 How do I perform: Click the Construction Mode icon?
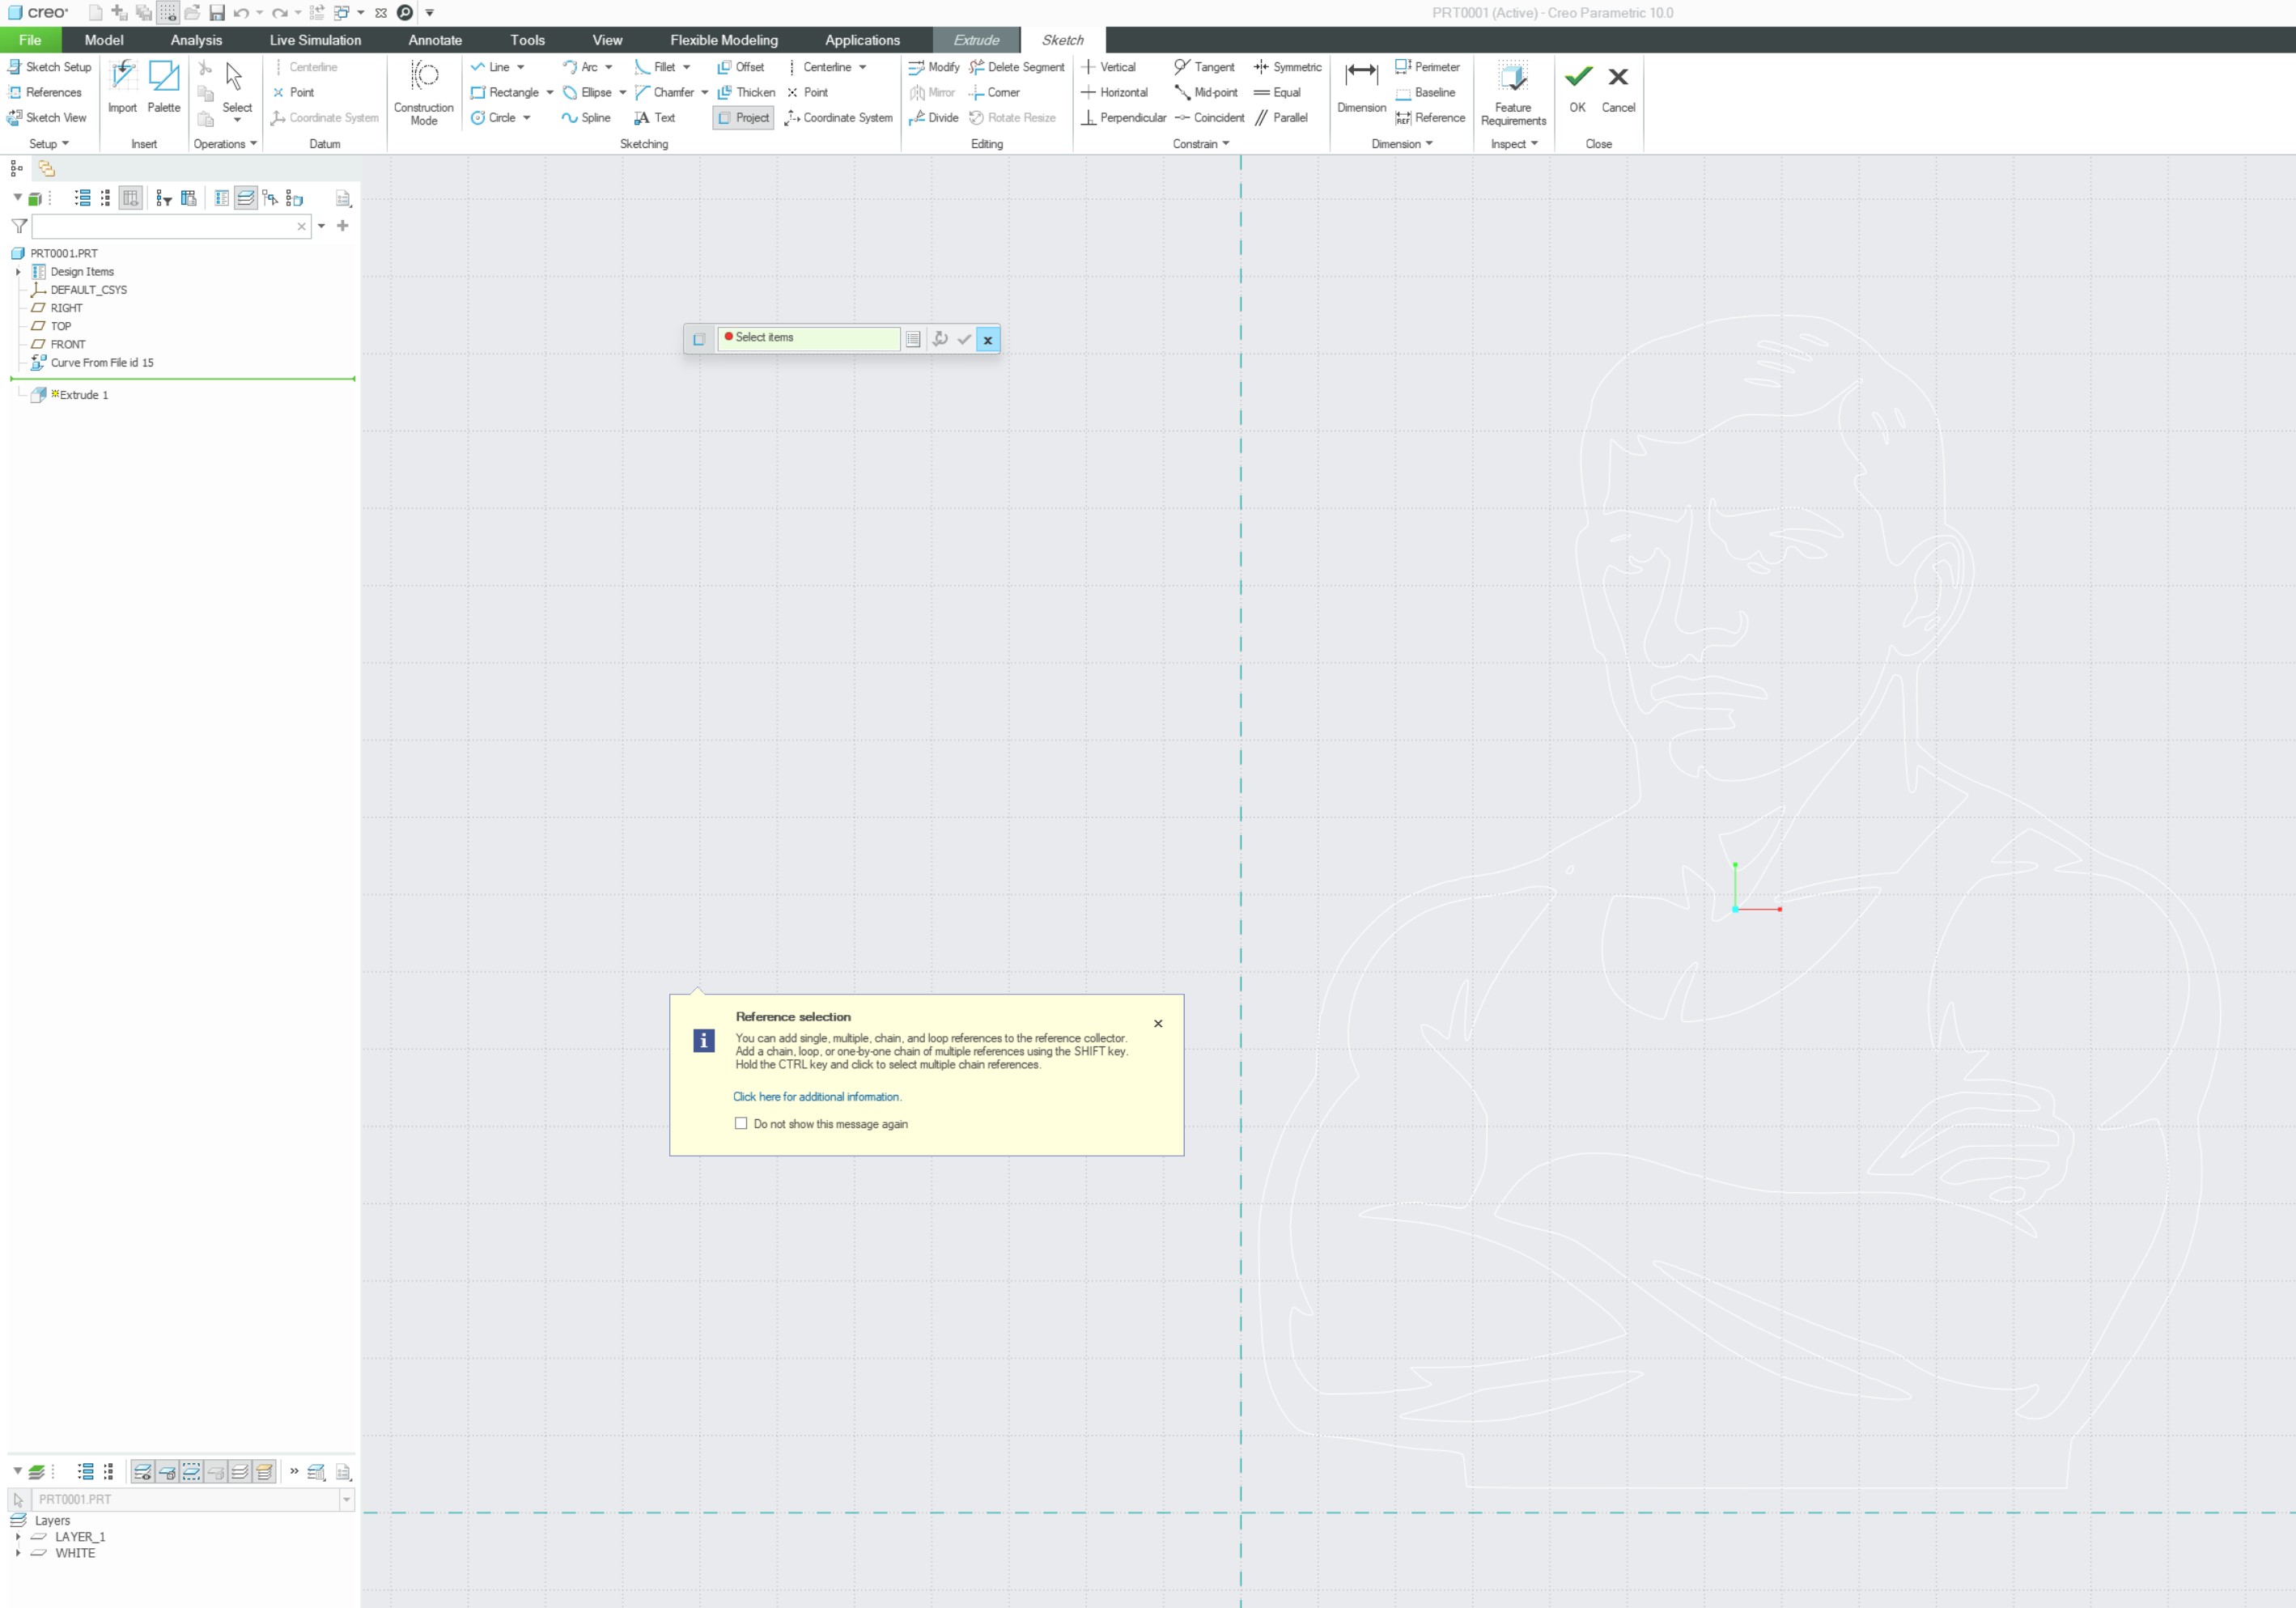(424, 76)
